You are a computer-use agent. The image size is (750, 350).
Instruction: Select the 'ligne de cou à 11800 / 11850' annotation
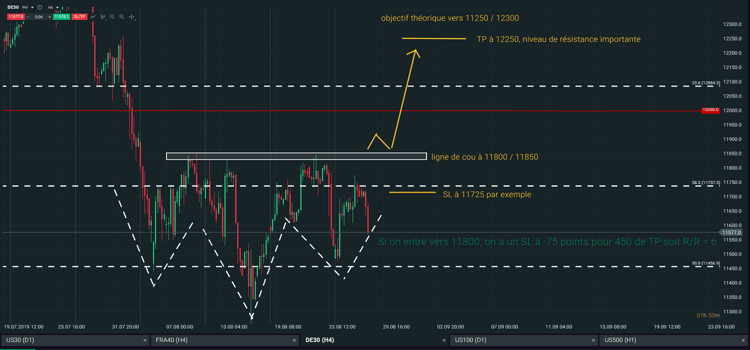tap(484, 157)
